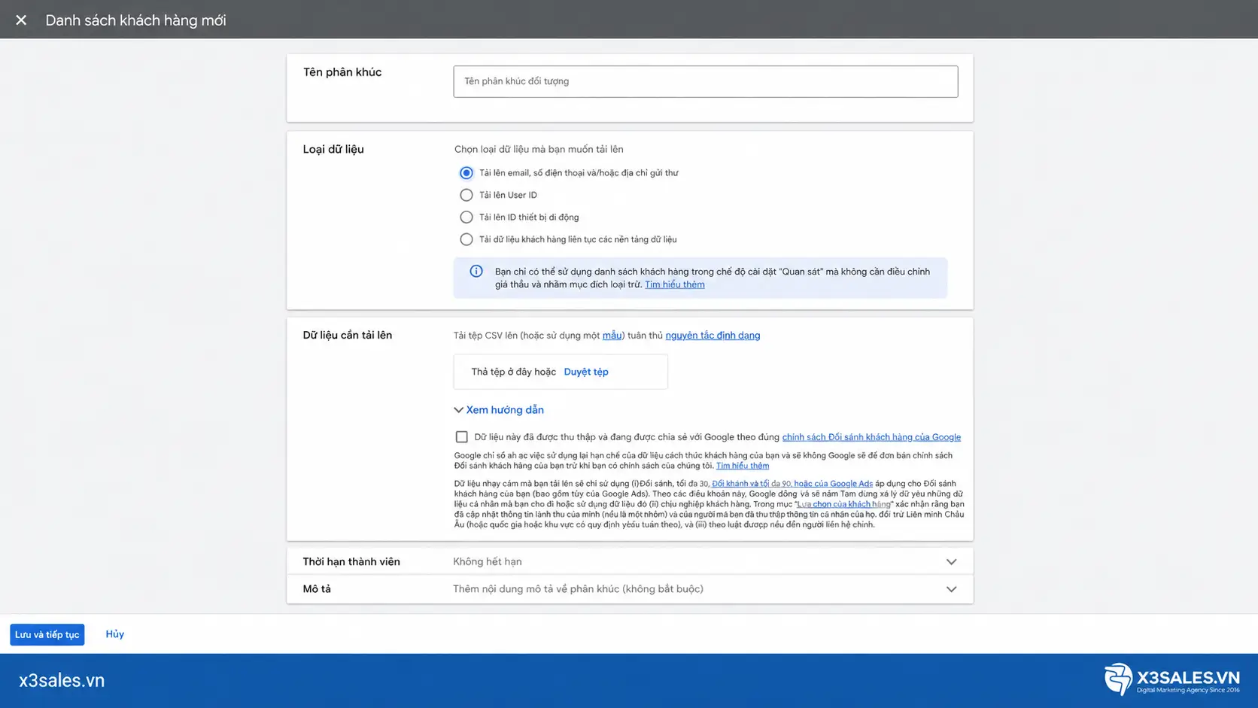The height and width of the screenshot is (708, 1258).
Task: Open 'chính sách Đối sánh khách hàng của Google' link
Action: click(x=871, y=437)
